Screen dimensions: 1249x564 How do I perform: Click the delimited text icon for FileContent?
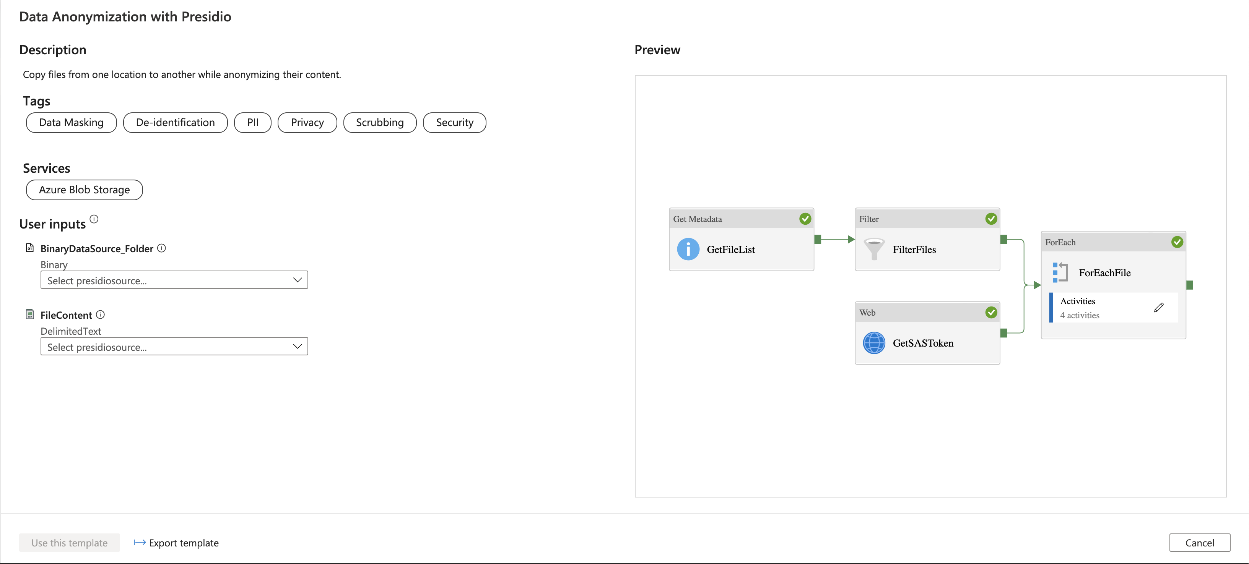[29, 314]
